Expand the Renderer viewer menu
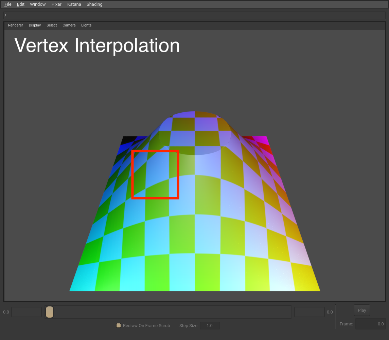Viewport: 389px width, 340px height. click(x=16, y=25)
